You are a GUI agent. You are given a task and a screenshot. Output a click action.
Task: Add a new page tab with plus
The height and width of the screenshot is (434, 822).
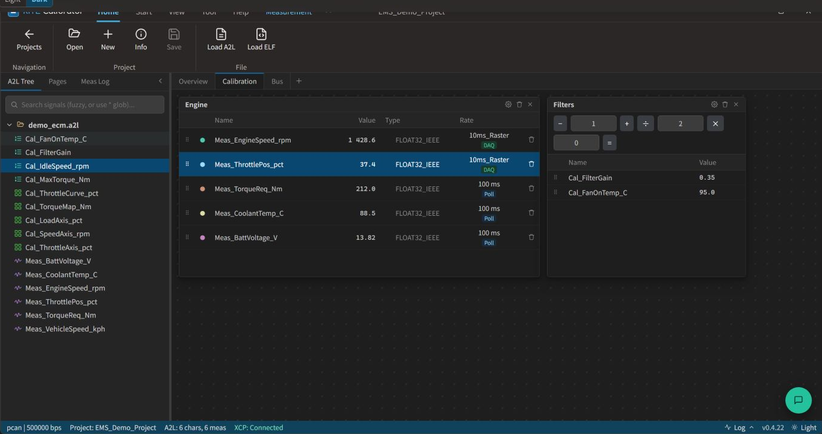click(298, 81)
